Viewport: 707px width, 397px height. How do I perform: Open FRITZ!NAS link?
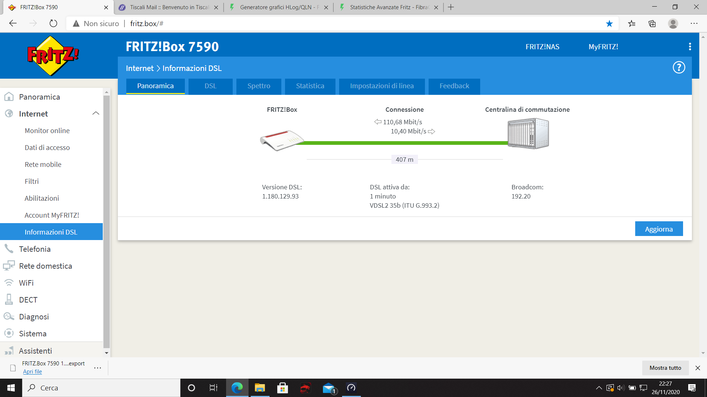pyautogui.click(x=542, y=47)
